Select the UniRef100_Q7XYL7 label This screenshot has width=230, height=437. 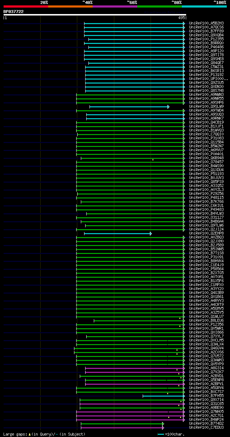pos(206,336)
